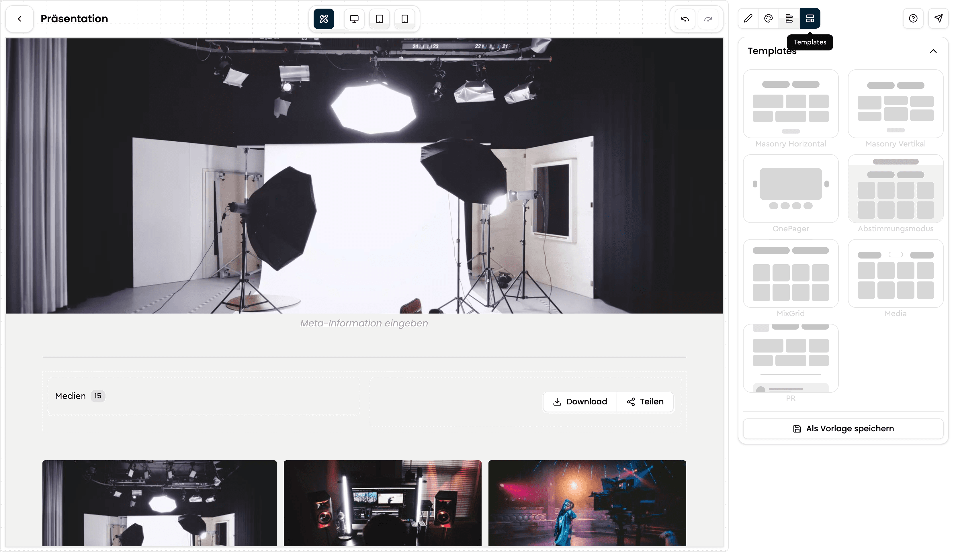Click the Download button

(580, 402)
